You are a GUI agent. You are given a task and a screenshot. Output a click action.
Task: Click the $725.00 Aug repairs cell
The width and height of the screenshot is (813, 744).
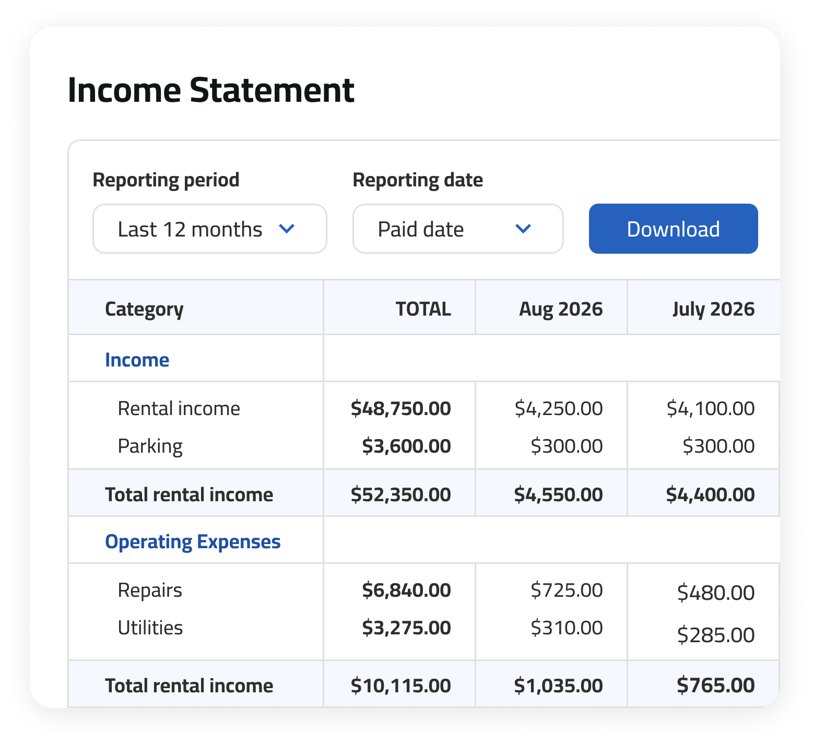pos(567,590)
